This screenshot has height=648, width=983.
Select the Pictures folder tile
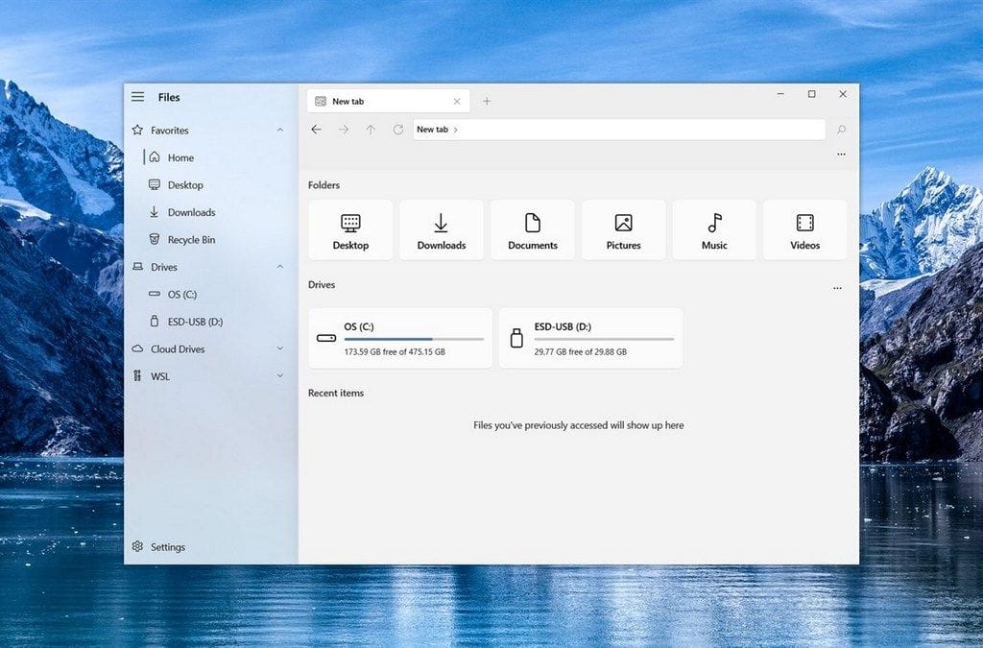pyautogui.click(x=623, y=228)
